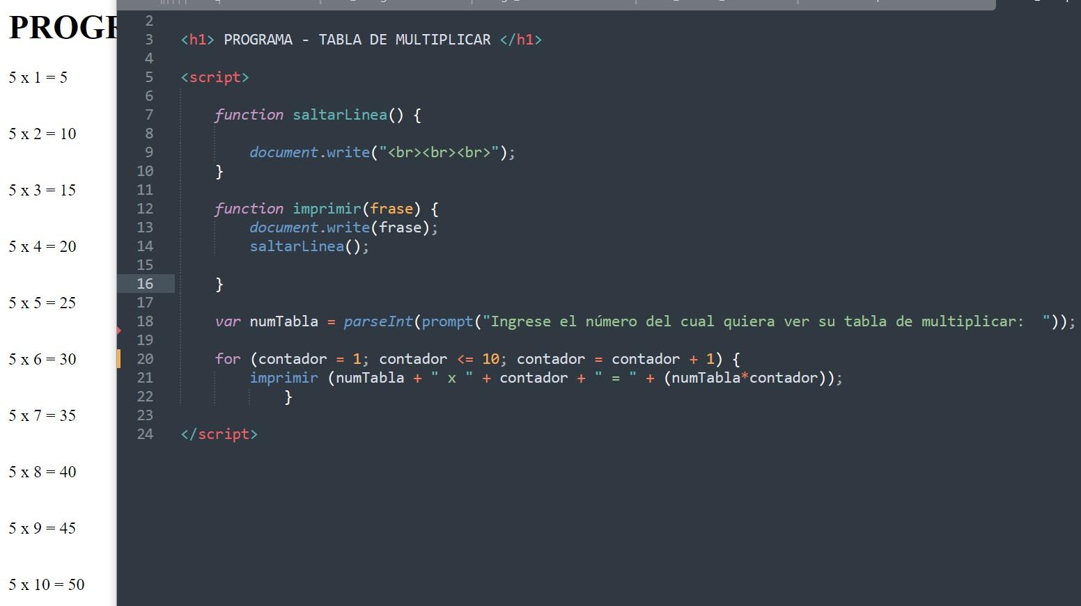Click line number 16 in the gutter
This screenshot has width=1081, height=606.
145,284
